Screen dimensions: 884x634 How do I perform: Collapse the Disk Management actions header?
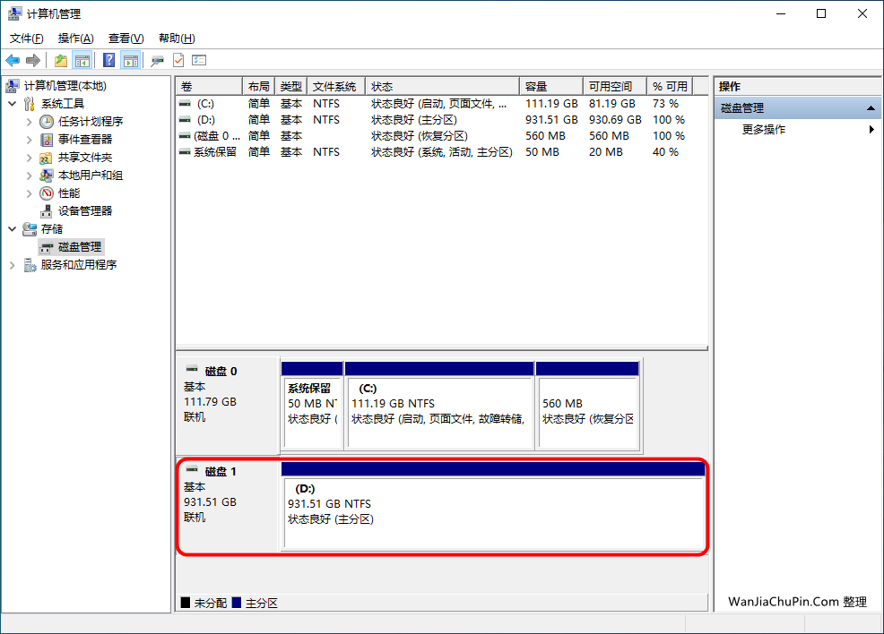(871, 108)
